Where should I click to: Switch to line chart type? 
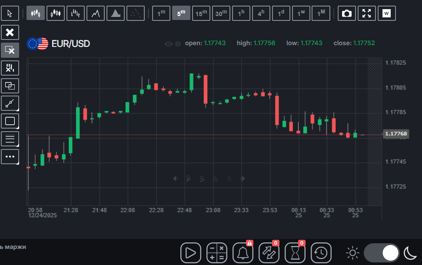tap(96, 13)
